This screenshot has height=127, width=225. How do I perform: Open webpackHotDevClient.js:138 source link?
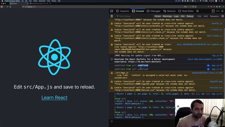(x=207, y=73)
